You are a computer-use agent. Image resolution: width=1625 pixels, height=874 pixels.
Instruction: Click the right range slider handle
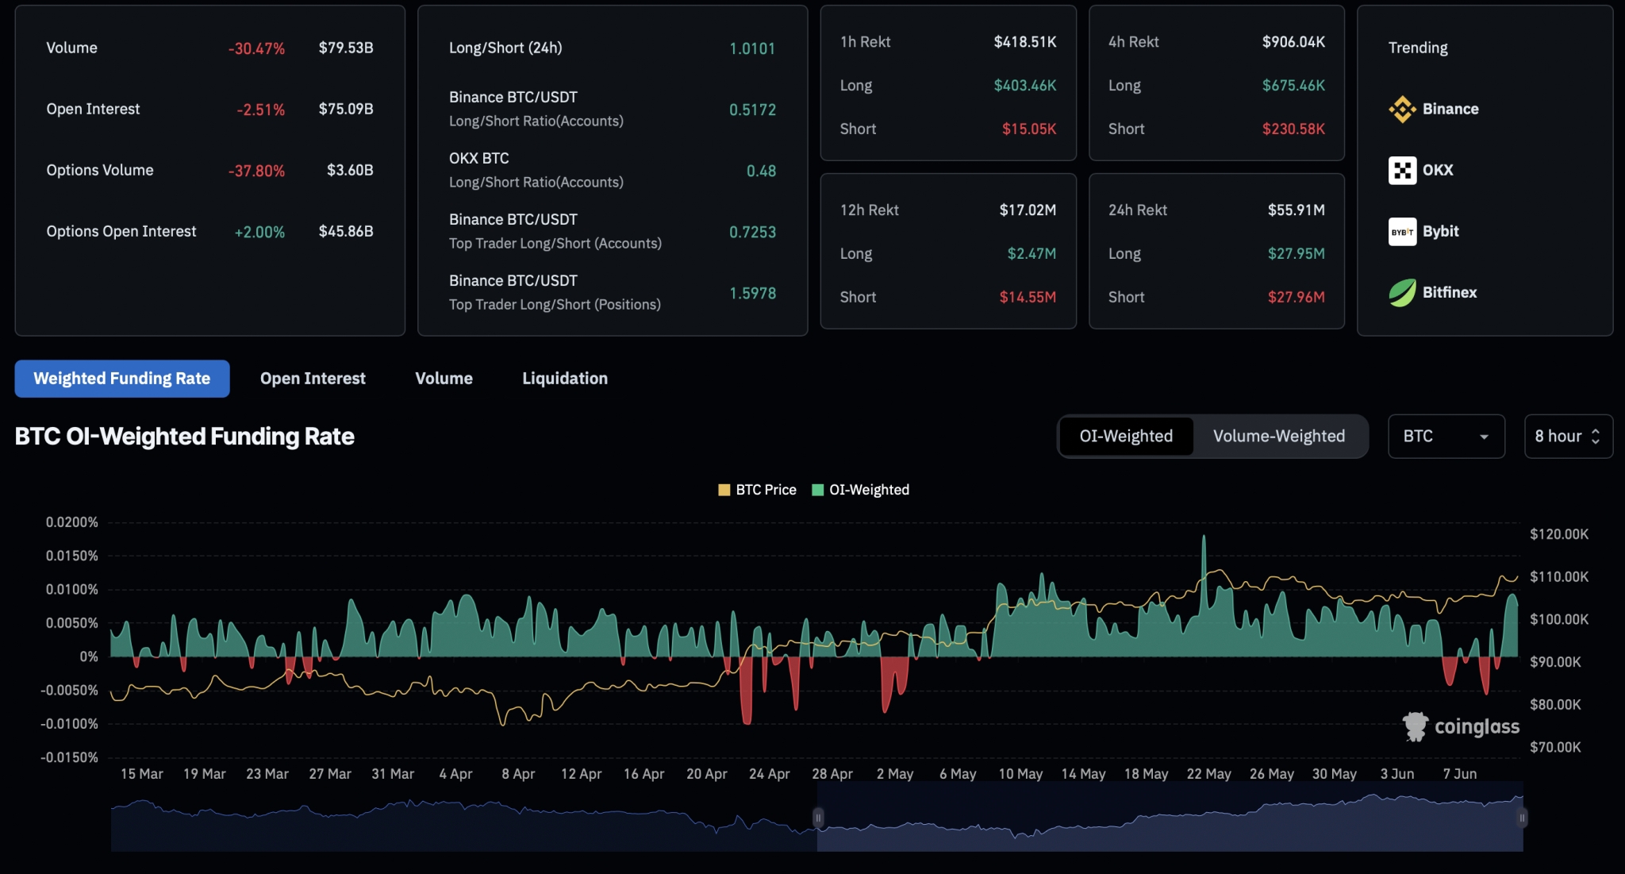point(1522,818)
